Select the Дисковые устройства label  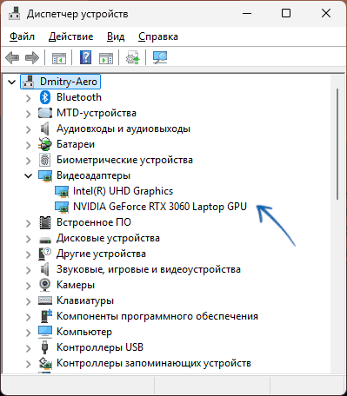[x=108, y=238]
